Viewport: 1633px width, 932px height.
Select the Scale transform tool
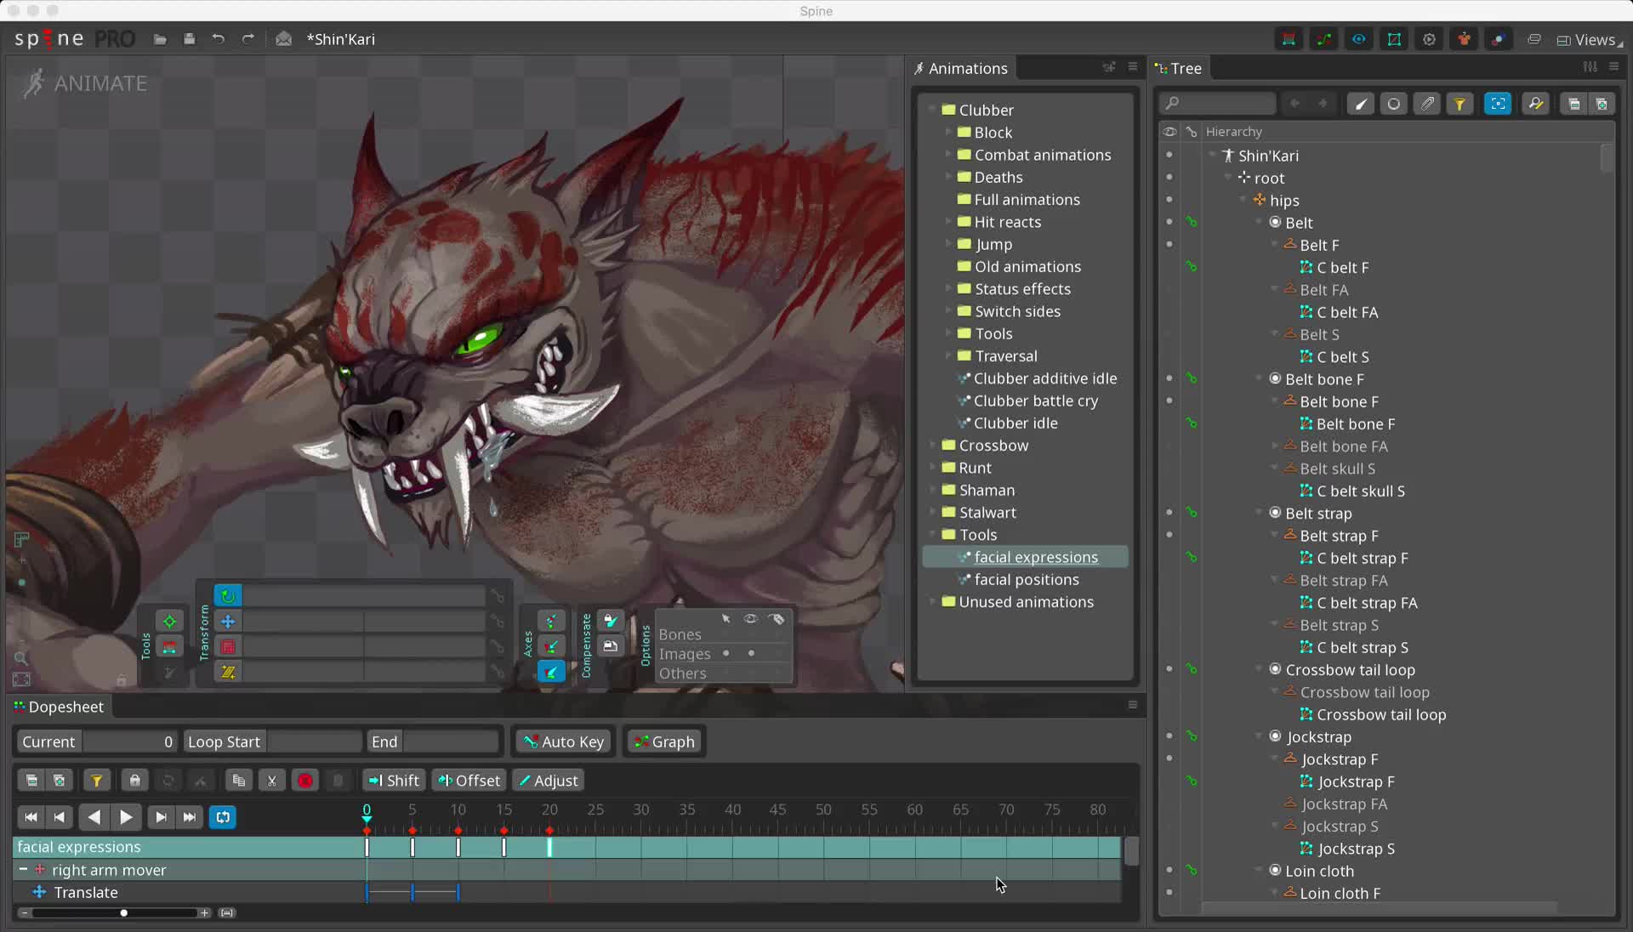[x=228, y=647]
